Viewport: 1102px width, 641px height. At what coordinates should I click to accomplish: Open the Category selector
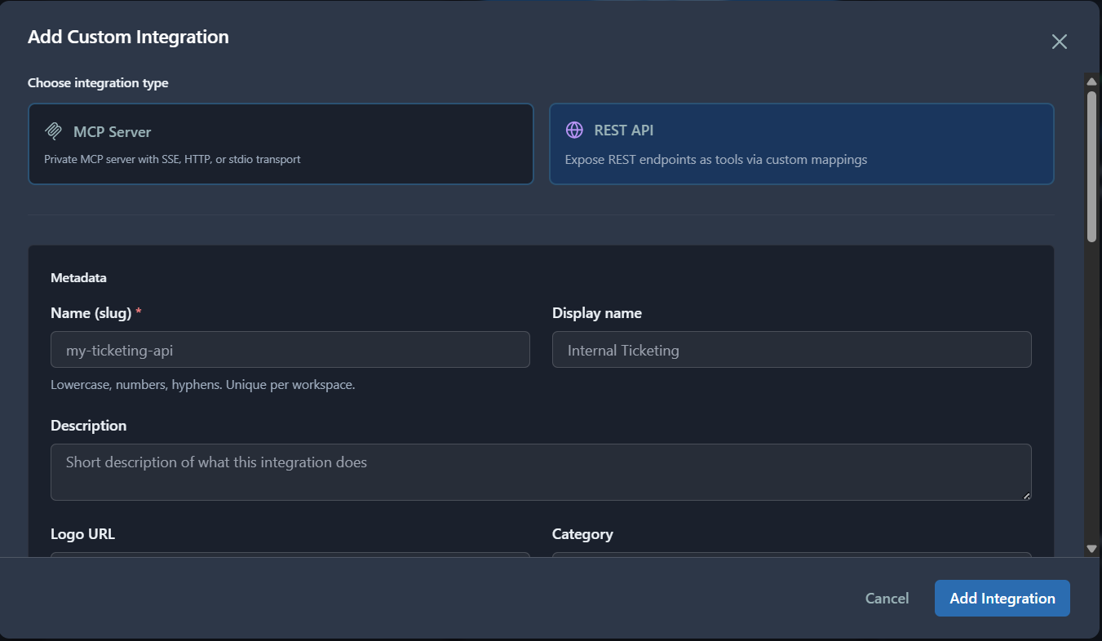(791, 558)
